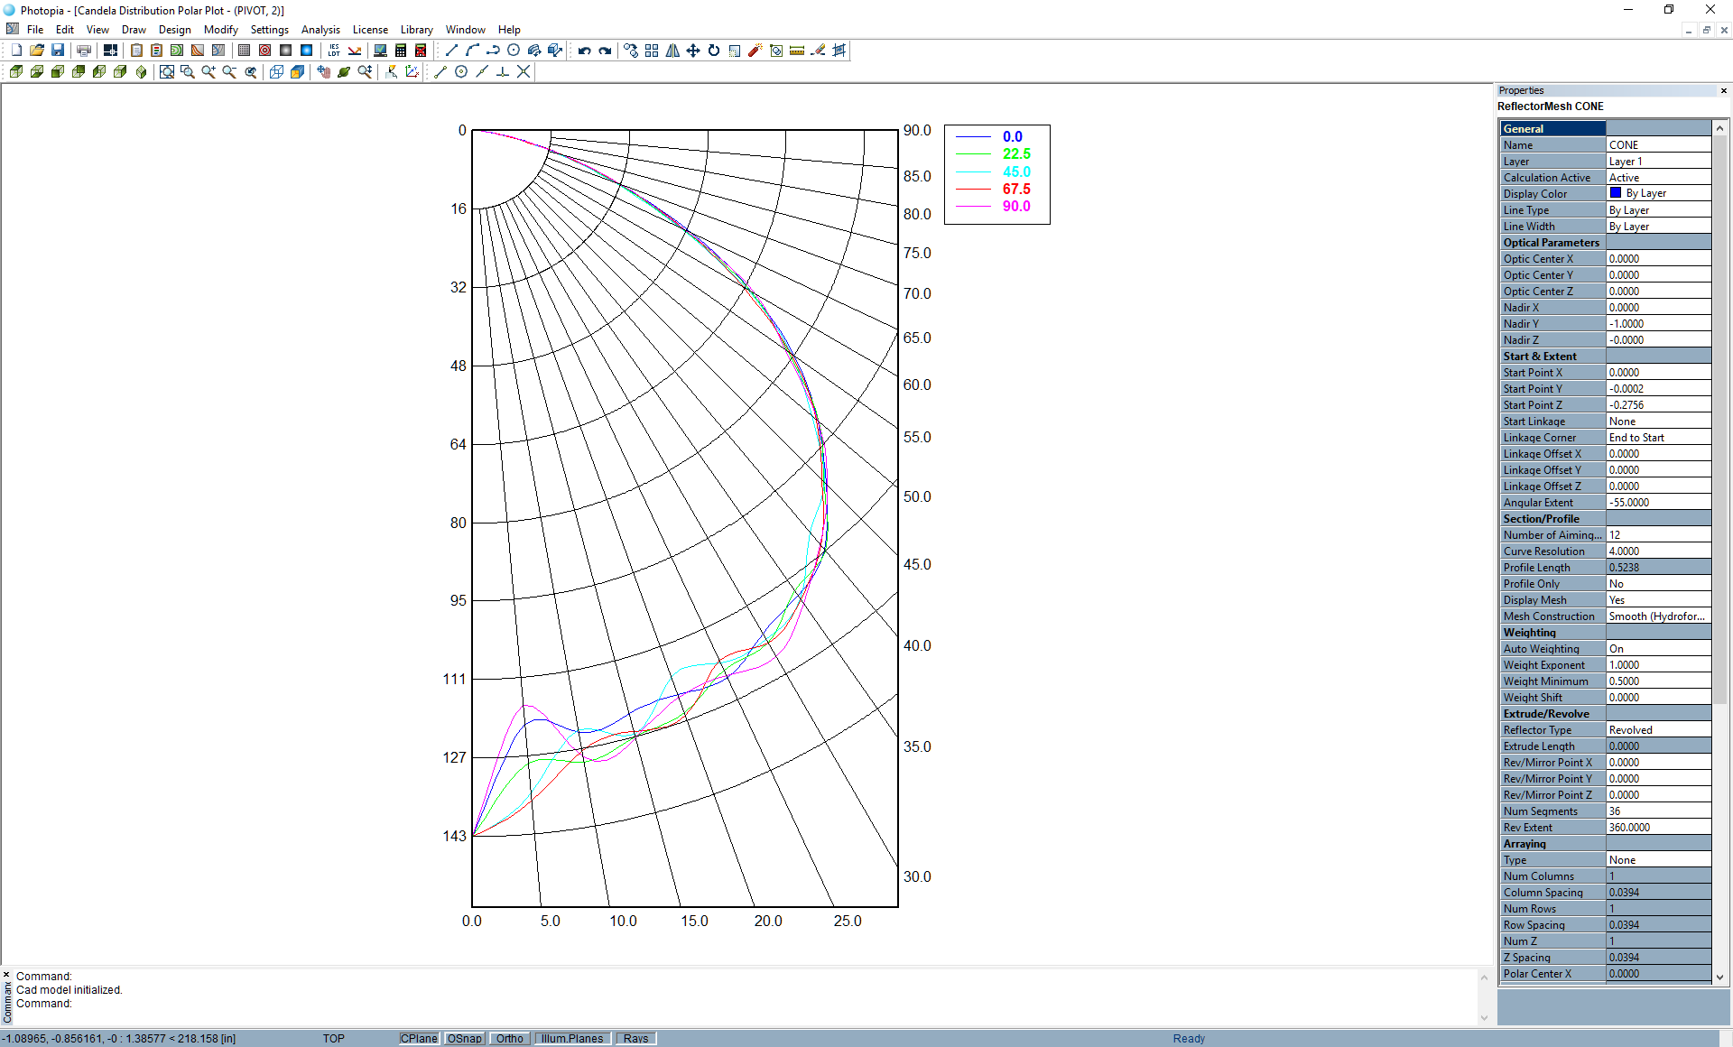1733x1047 pixels.
Task: Open the Line Type 'By Layer' dropdown
Action: [1658, 210]
